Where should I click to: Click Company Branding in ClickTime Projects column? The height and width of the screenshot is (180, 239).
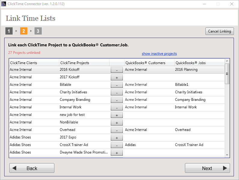[75, 100]
